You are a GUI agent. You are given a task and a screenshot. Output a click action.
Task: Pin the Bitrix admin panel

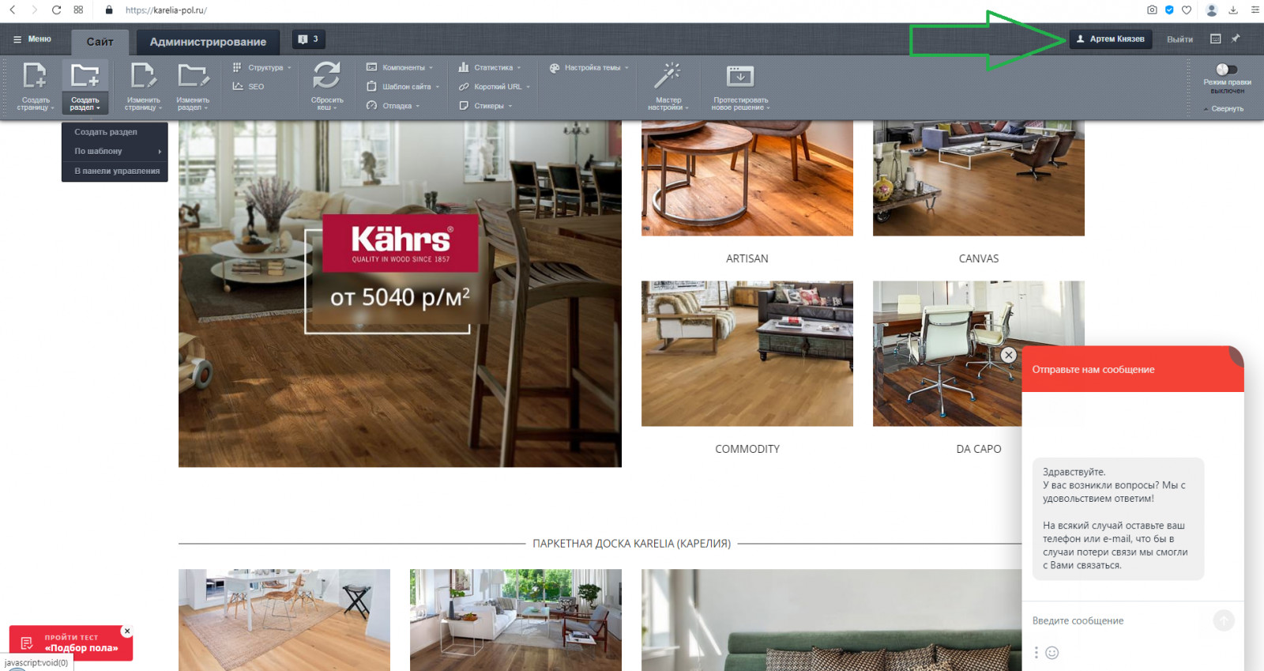click(1236, 39)
